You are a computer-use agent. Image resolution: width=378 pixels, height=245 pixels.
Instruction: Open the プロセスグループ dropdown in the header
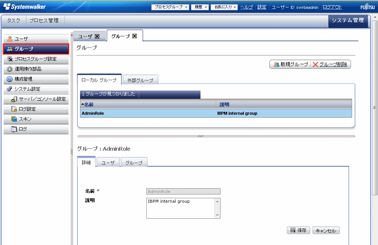point(170,7)
